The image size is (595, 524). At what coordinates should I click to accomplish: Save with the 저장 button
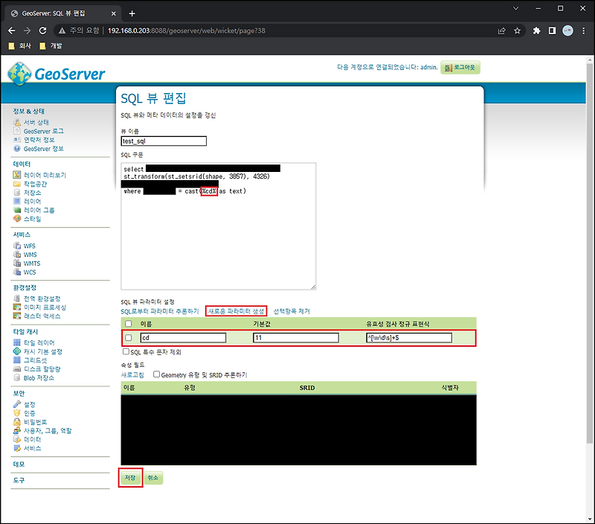coord(129,478)
